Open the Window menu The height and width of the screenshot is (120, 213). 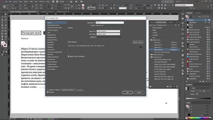point(42,1)
